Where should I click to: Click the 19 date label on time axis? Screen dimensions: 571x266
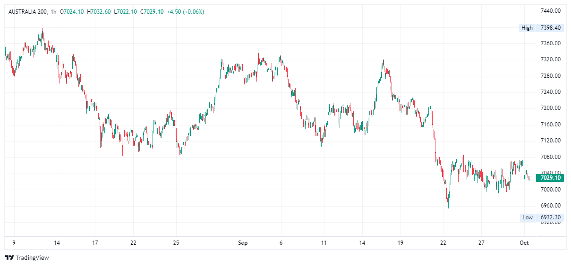pyautogui.click(x=401, y=243)
